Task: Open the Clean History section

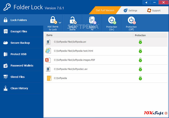Action: click(x=22, y=88)
